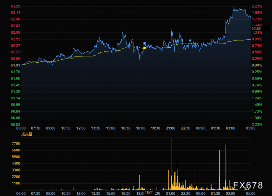This screenshot has height=196, width=272.
Task: Click 03:00 on the upper time axis
Action: click(x=231, y=128)
